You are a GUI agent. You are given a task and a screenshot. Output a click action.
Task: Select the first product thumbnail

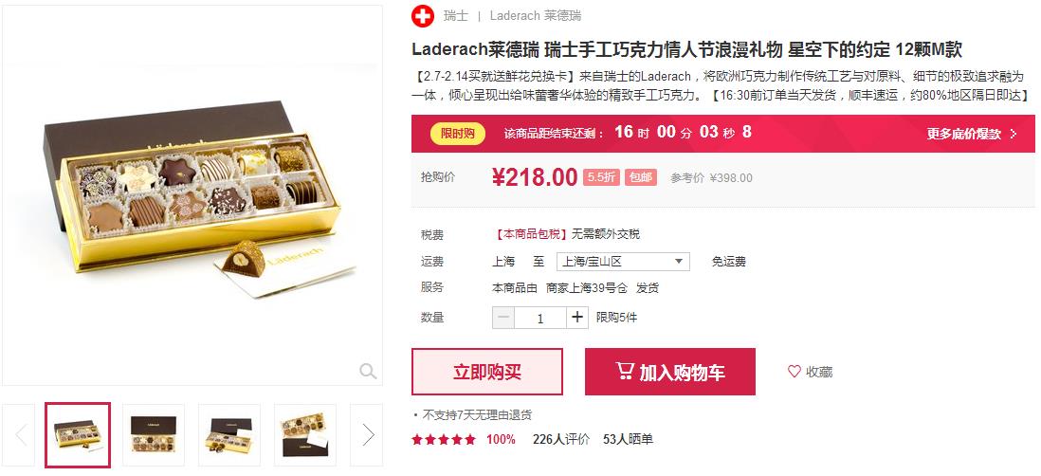coord(78,435)
